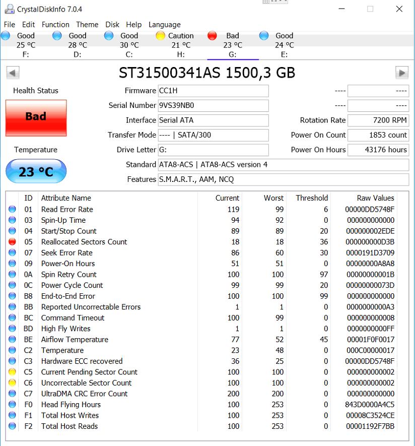Select the D: drive Good status orb
The height and width of the screenshot is (446, 415).
pos(57,36)
